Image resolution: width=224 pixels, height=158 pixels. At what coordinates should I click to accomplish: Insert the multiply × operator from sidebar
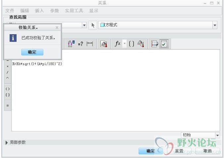(8, 66)
